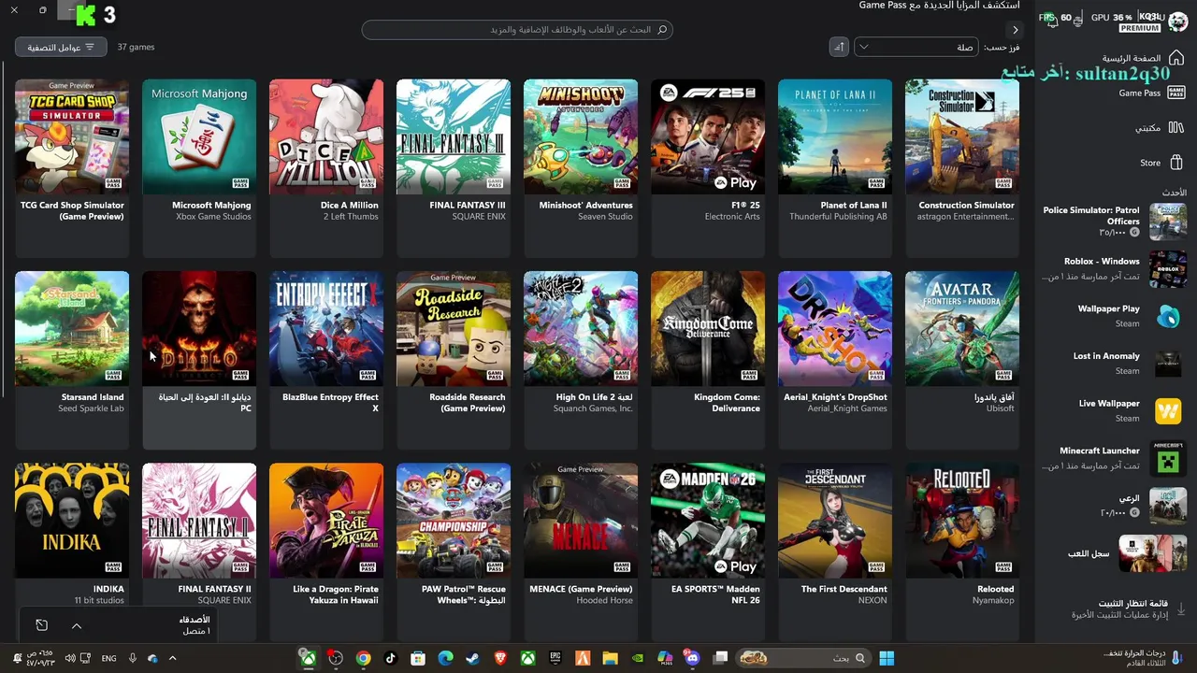Open NVIDIA app in the taskbar
The height and width of the screenshot is (673, 1197).
[x=638, y=658]
